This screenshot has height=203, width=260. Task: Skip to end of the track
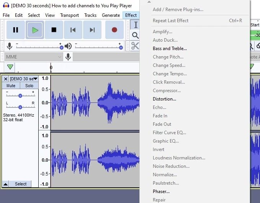coord(92,30)
